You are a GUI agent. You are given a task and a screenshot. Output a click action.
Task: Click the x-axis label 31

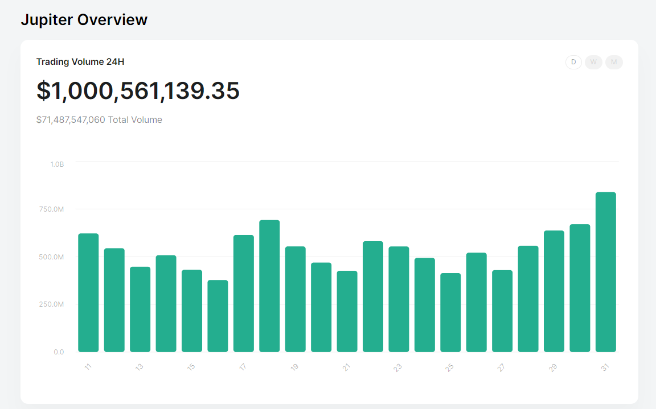click(605, 367)
